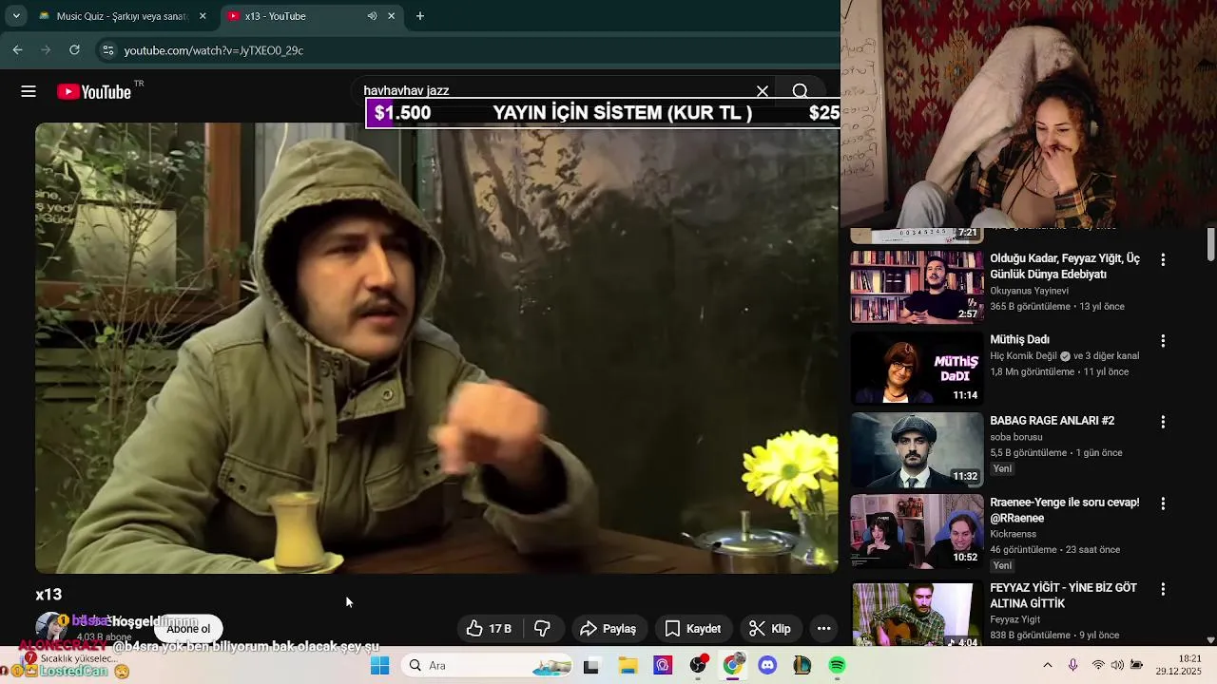The height and width of the screenshot is (684, 1217).
Task: Clear the search box with the X
Action: (763, 91)
